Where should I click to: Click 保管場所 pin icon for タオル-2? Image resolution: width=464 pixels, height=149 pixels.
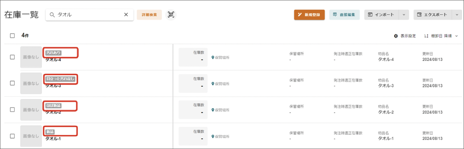pyautogui.click(x=213, y=110)
